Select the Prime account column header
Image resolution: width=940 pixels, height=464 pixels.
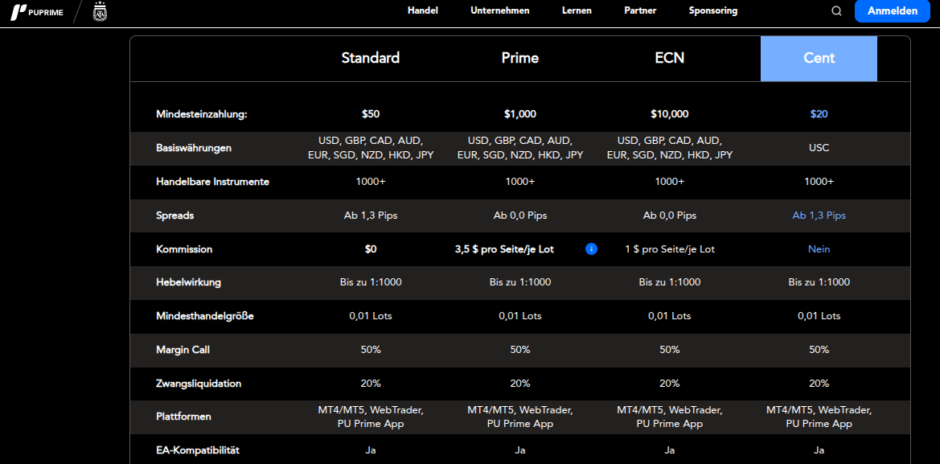(x=520, y=58)
